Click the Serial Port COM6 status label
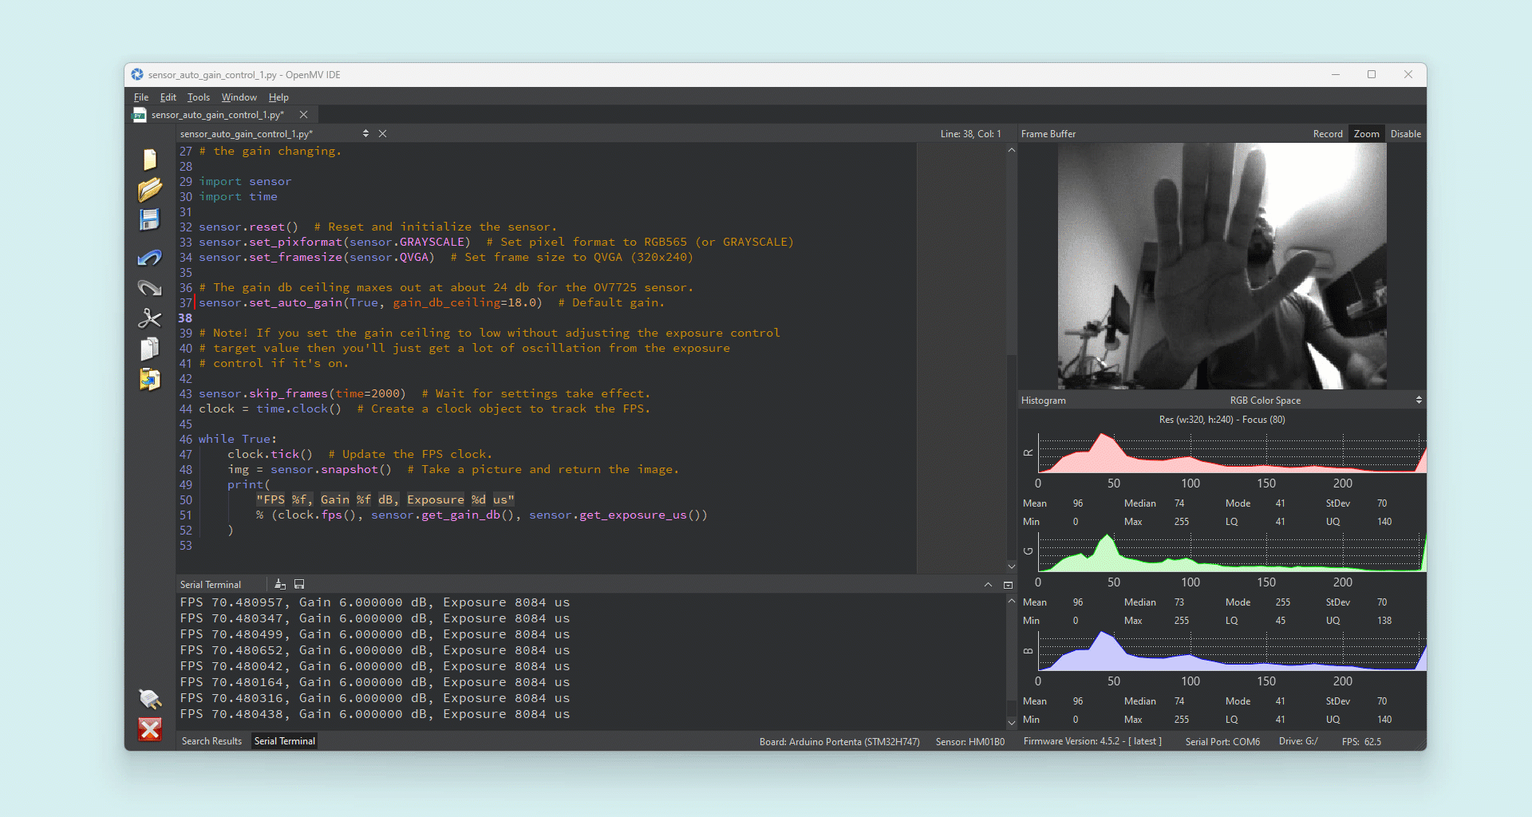Image resolution: width=1532 pixels, height=817 pixels. (1222, 741)
